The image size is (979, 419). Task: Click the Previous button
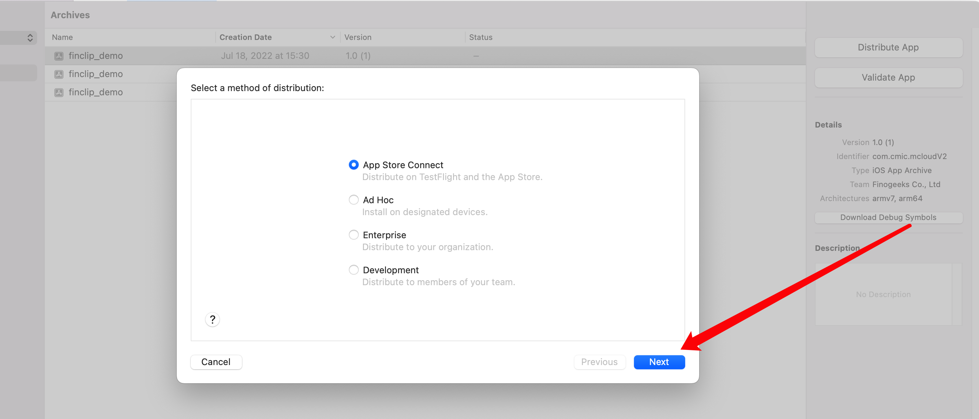point(599,362)
